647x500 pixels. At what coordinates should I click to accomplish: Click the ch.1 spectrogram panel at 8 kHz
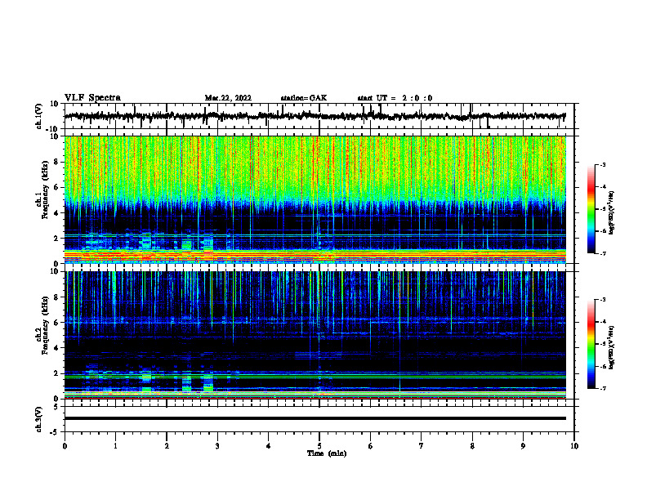(315, 162)
